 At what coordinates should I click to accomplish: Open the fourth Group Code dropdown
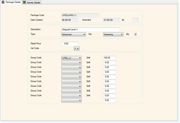click(72, 72)
